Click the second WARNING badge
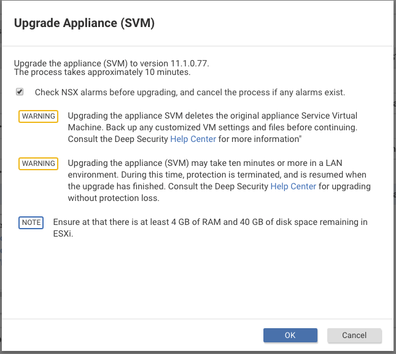The height and width of the screenshot is (354, 396). pyautogui.click(x=39, y=163)
